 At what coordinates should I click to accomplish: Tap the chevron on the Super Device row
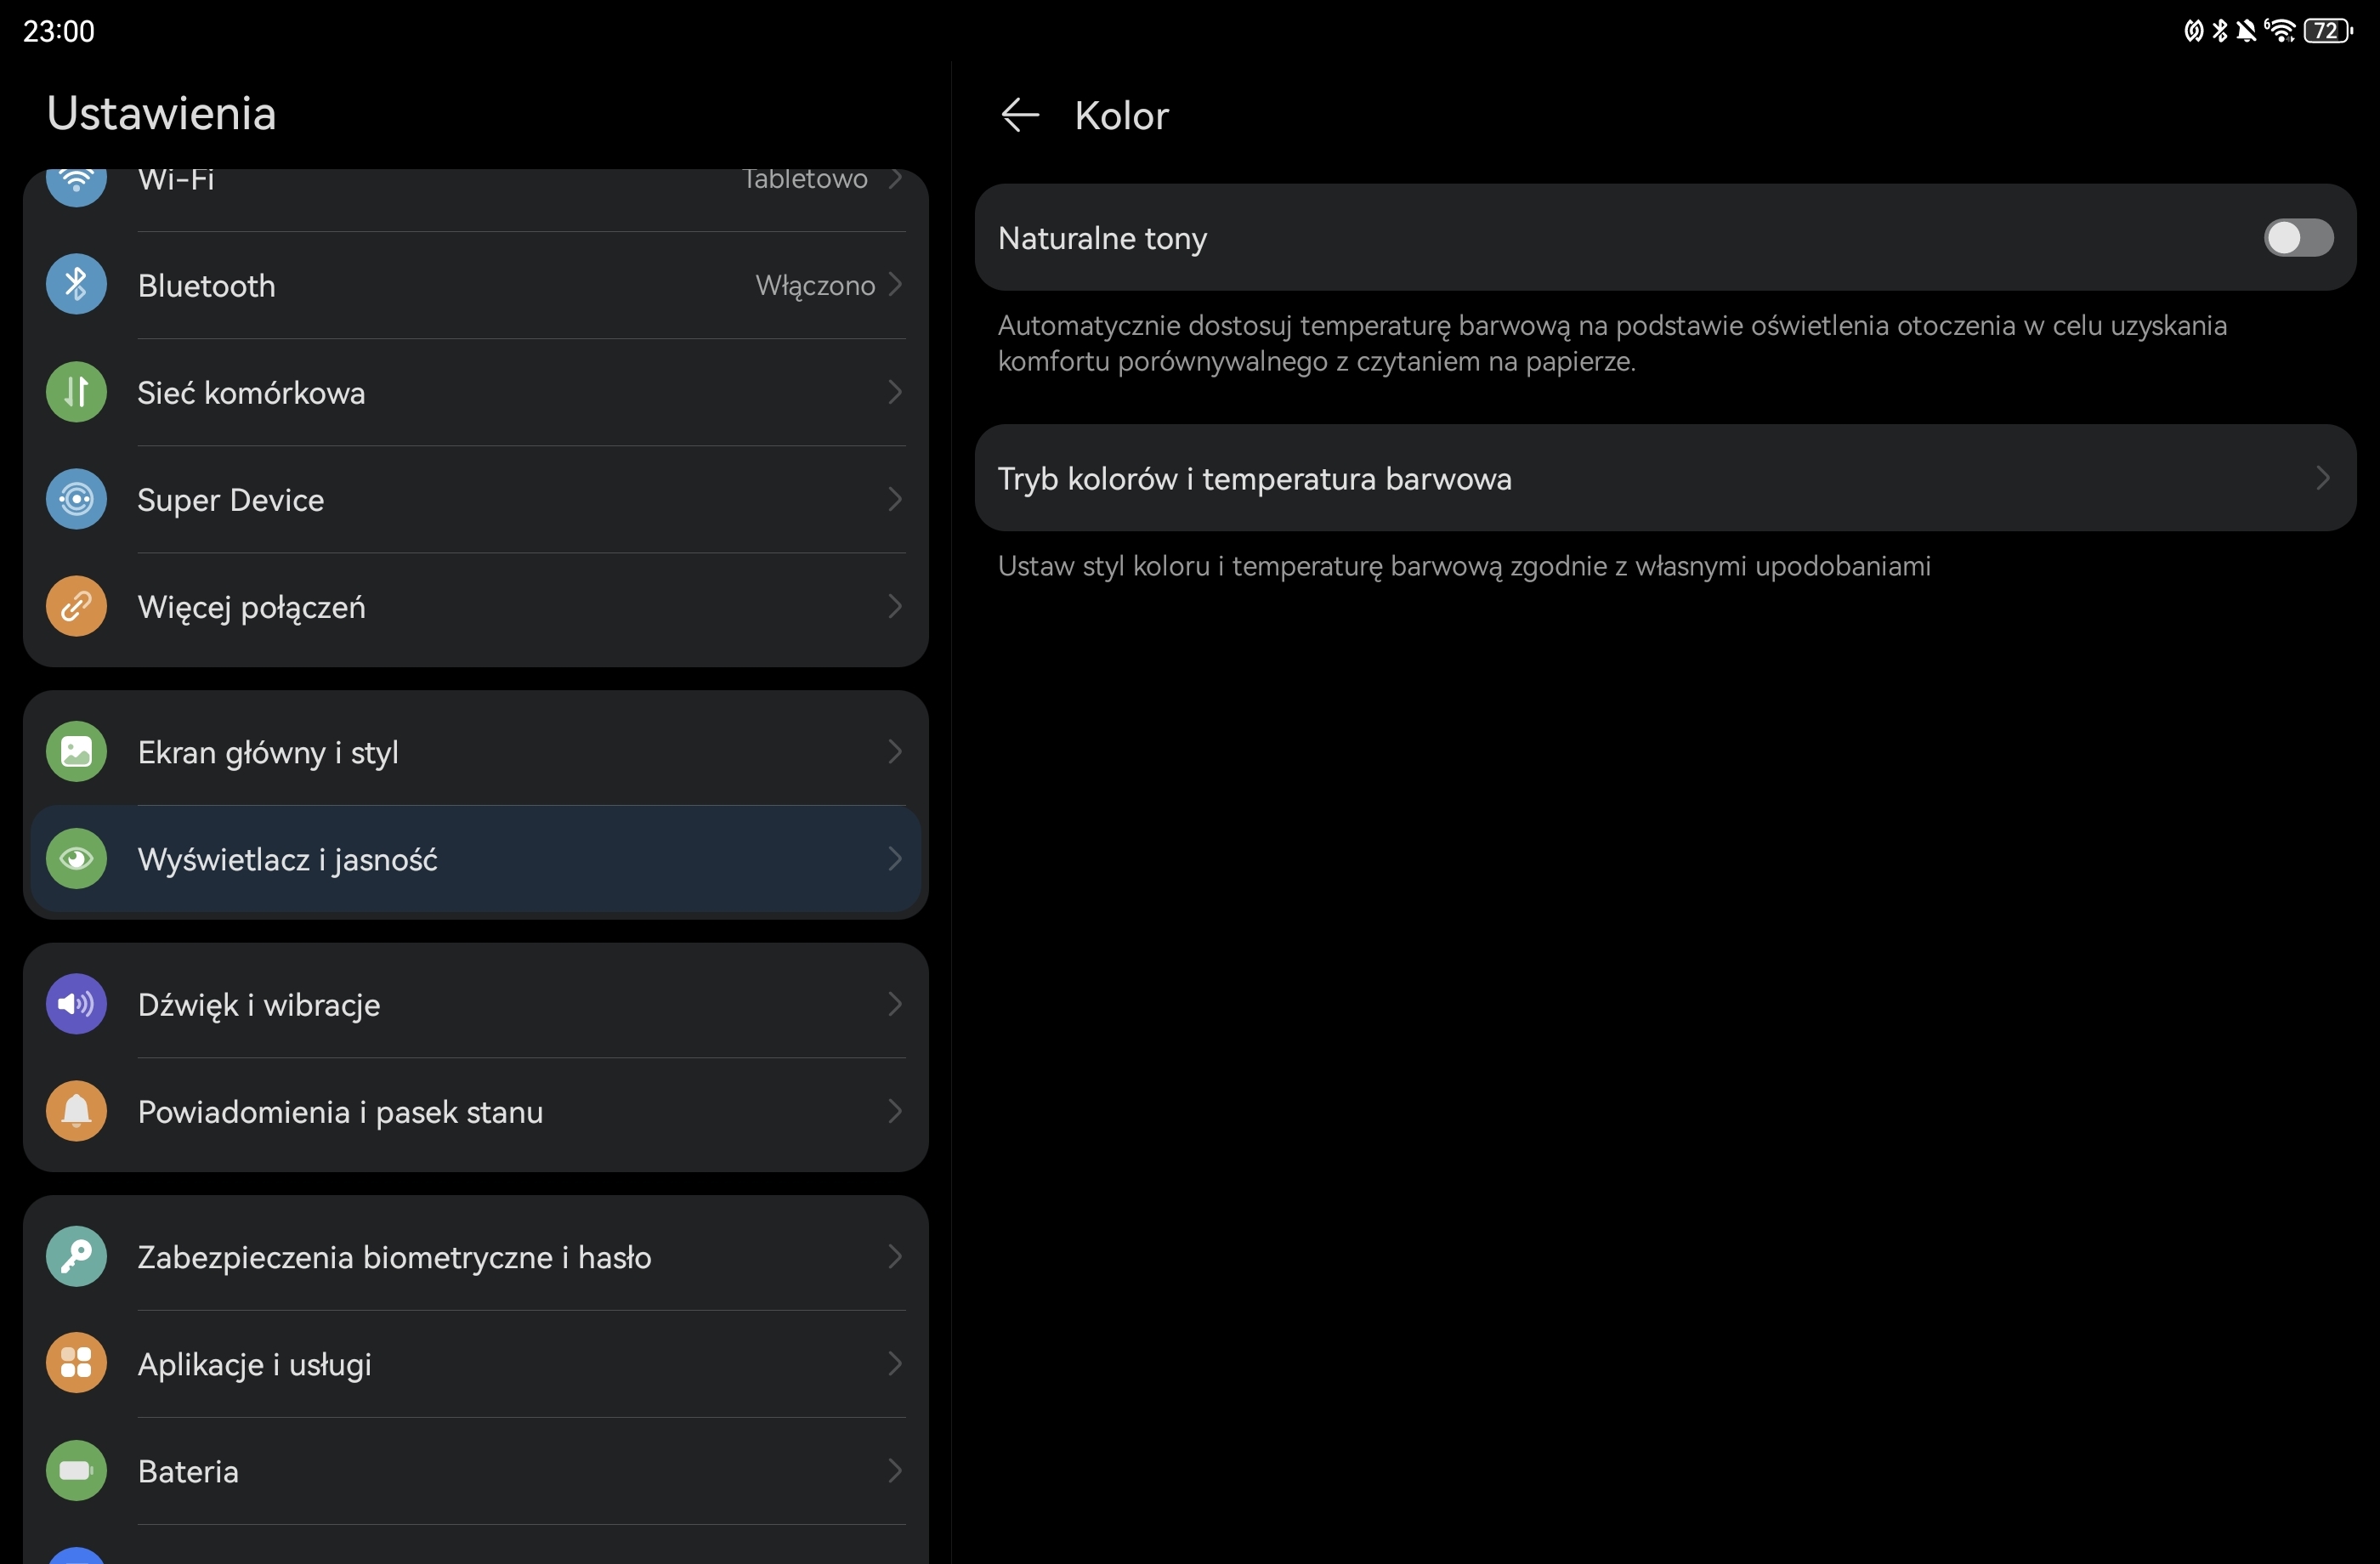[x=896, y=499]
